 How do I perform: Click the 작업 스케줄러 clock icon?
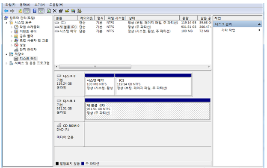(16, 27)
